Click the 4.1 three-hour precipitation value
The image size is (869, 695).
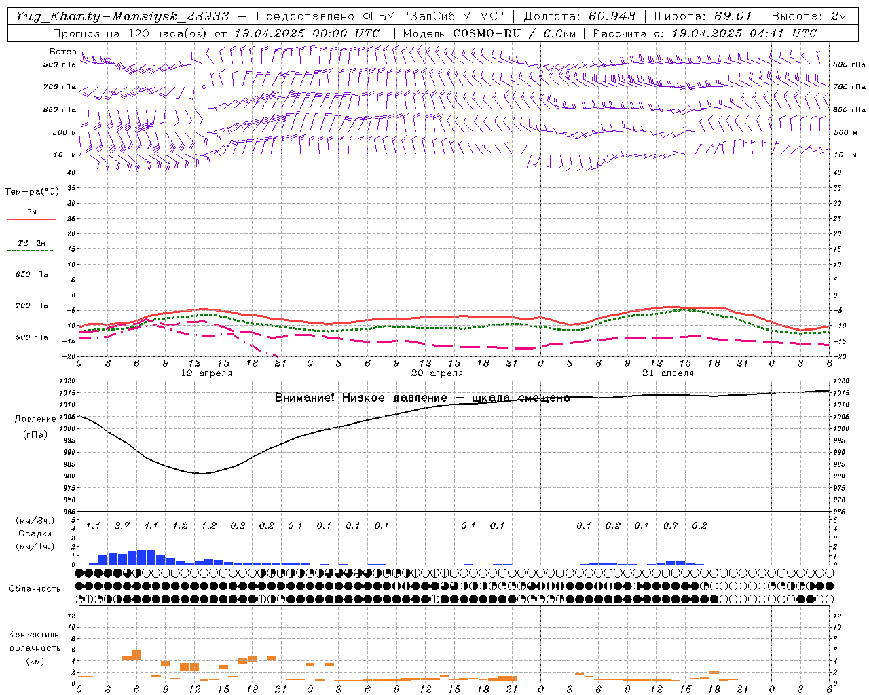tap(151, 526)
